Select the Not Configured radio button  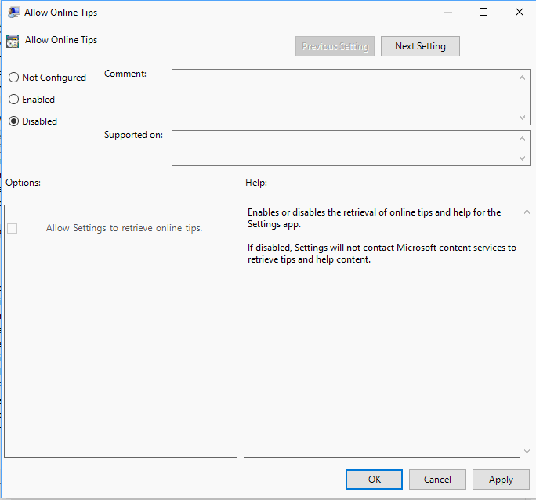point(13,78)
